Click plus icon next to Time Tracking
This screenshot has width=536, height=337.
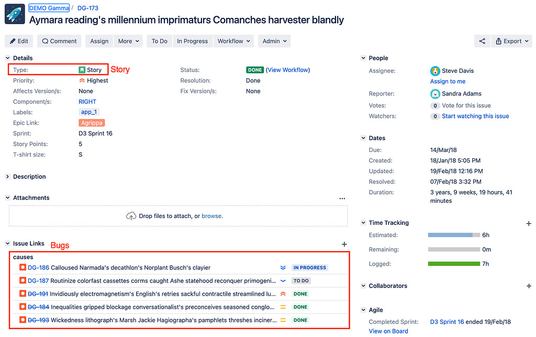tap(529, 223)
